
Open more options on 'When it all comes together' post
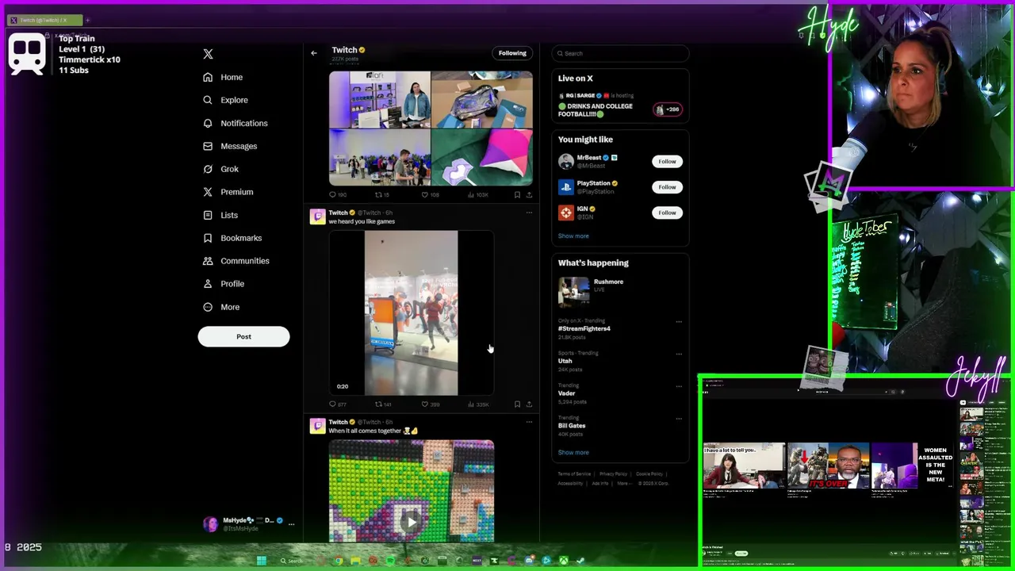tap(529, 422)
